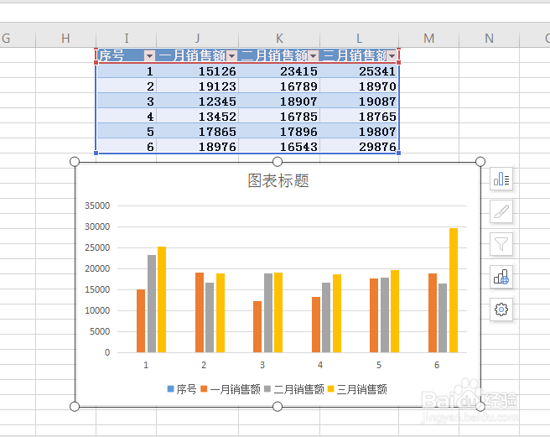Select cell containing 19123
This screenshot has width=550, height=437.
pyautogui.click(x=198, y=86)
